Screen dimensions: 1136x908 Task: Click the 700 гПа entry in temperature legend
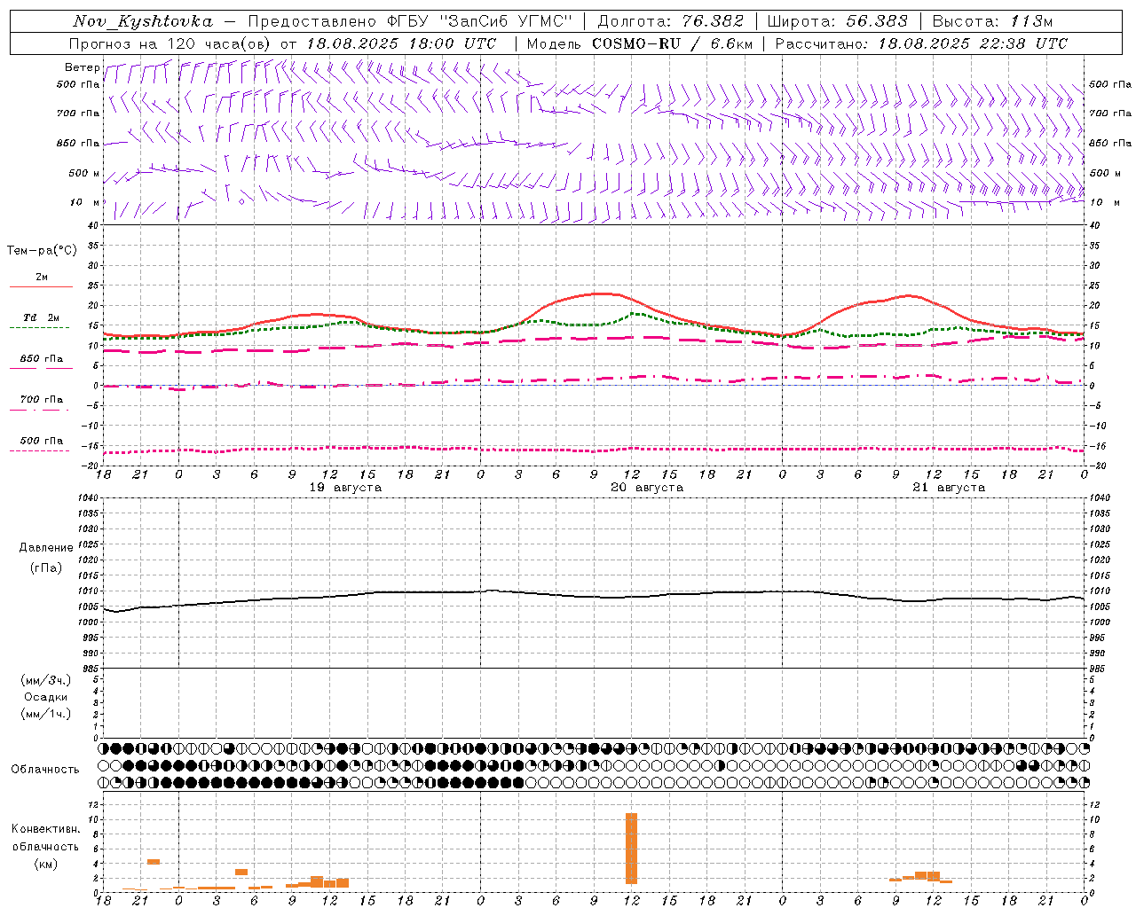click(42, 400)
